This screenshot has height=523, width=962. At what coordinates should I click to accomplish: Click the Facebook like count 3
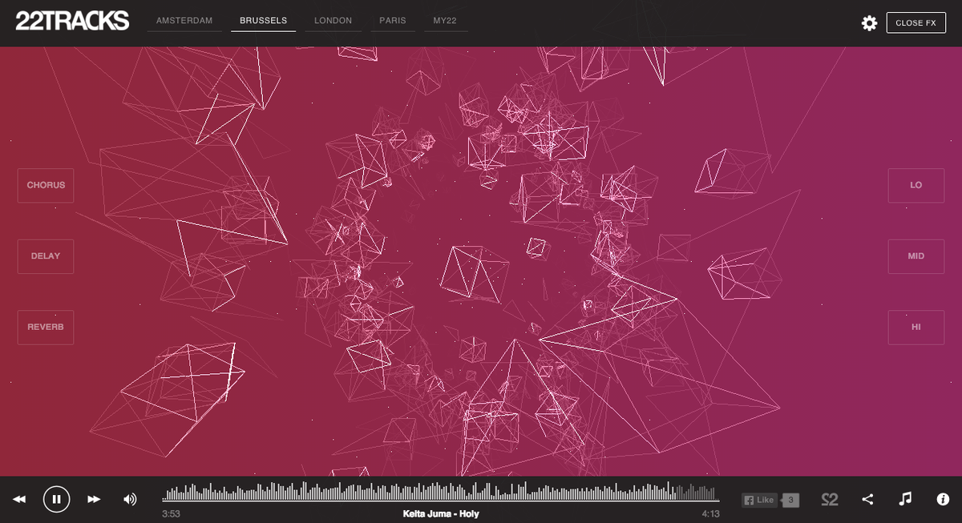tap(790, 500)
